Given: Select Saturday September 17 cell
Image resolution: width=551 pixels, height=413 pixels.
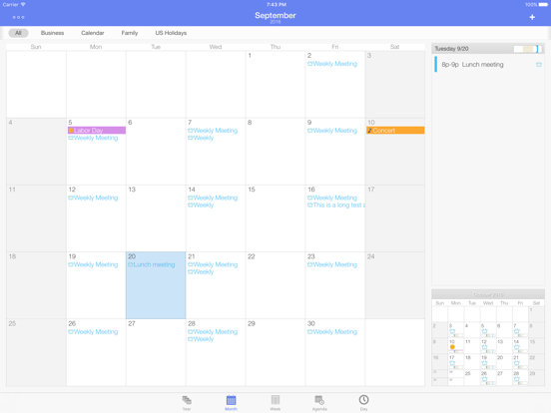Looking at the screenshot, I should coord(395,218).
